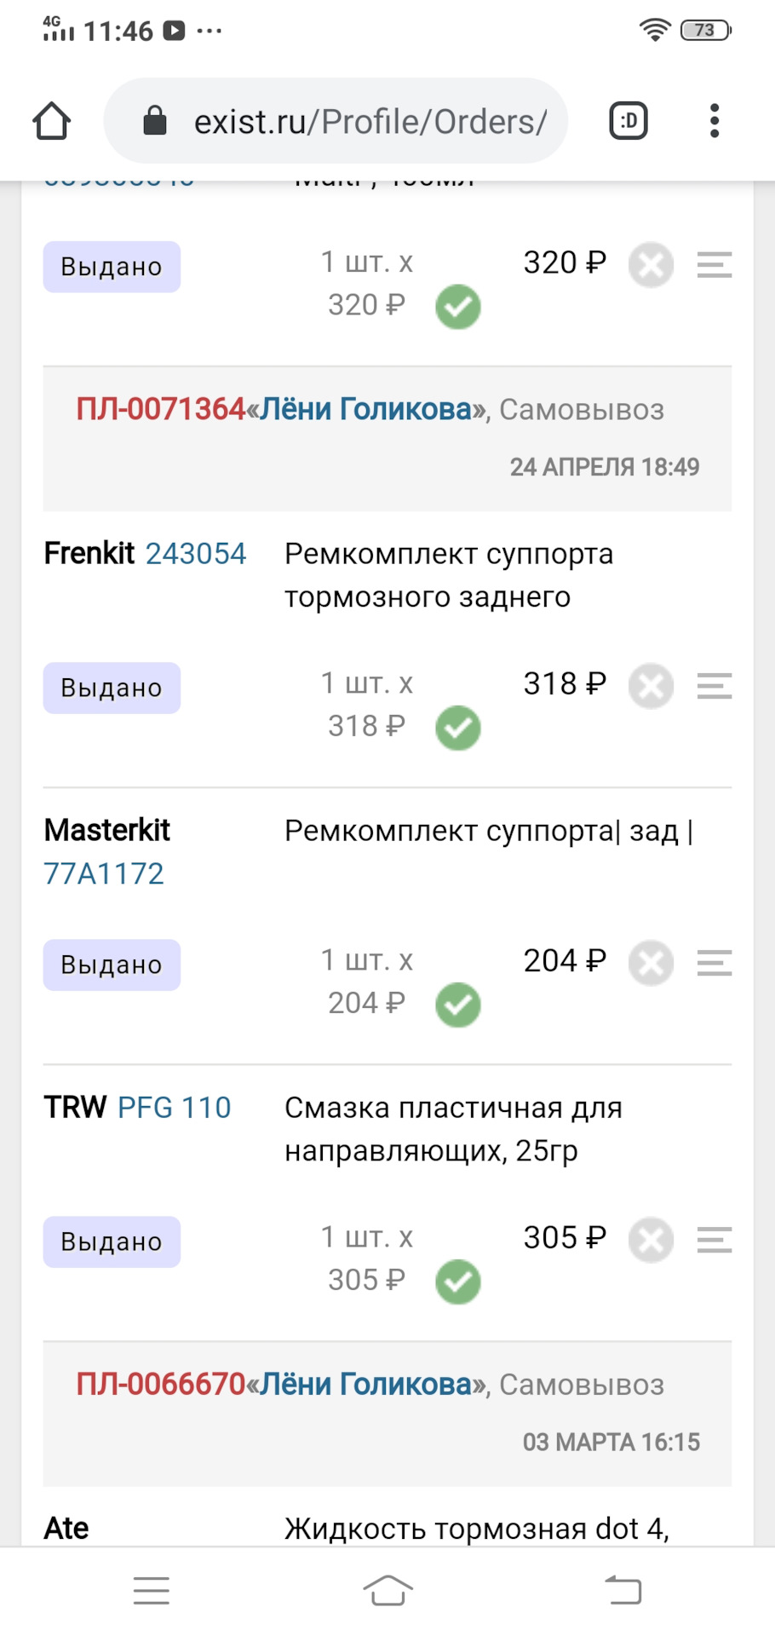Toggle the Выдано status on Frenkit item
775x1636 pixels.
pyautogui.click(x=112, y=687)
